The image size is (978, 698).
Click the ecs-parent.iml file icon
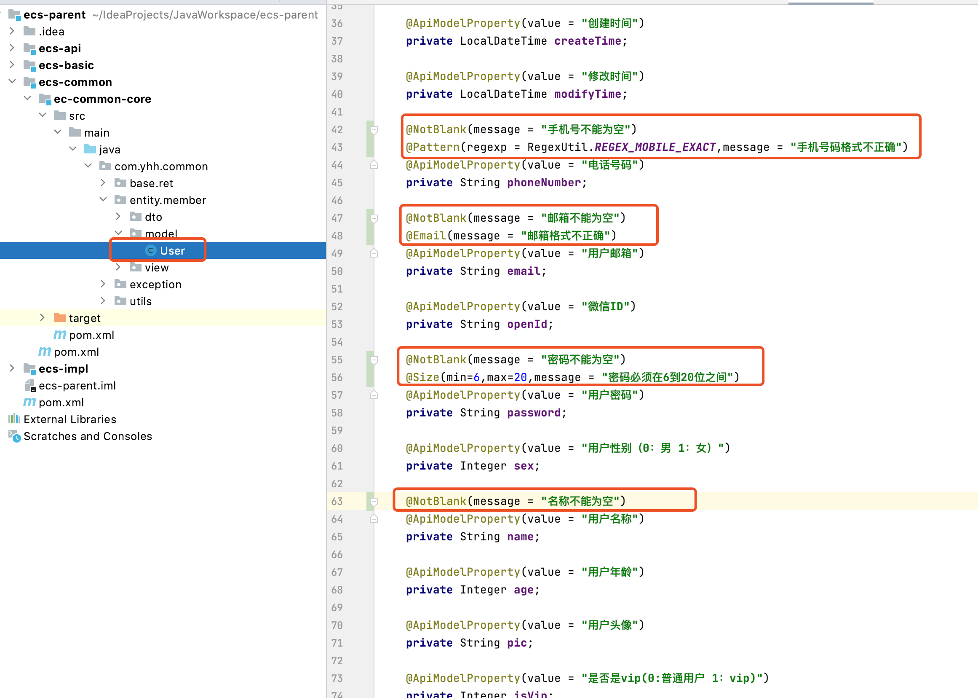point(30,386)
